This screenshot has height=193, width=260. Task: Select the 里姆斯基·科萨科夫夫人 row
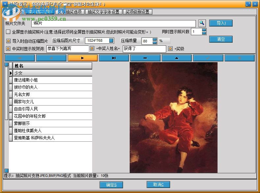coord(52,138)
